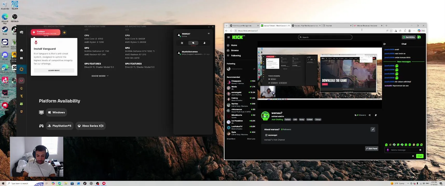This screenshot has width=445, height=186.
Task: Open a new browser tab plus button
Action: click(386, 26)
